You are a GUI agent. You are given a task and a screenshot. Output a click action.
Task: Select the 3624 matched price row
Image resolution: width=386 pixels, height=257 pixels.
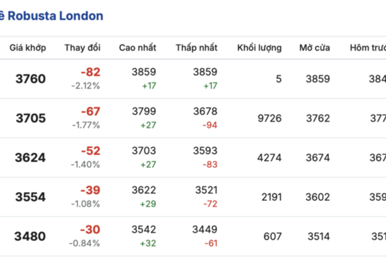(x=31, y=158)
